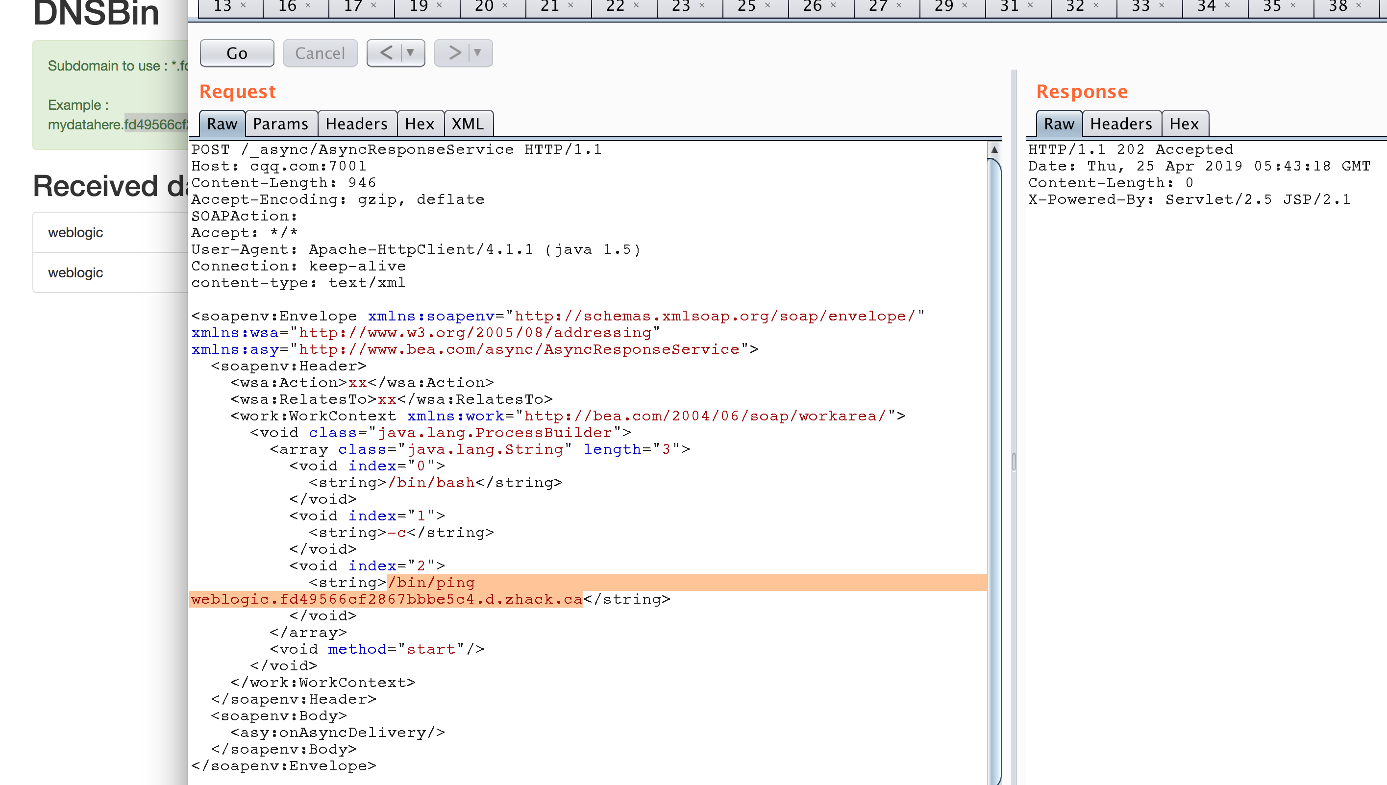
Task: Close Repeater tab 29 with its x
Action: [965, 5]
